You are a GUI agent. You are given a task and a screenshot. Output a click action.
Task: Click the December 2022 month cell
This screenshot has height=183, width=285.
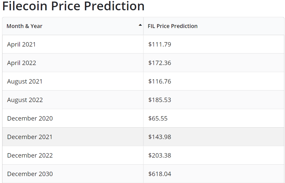(73, 155)
